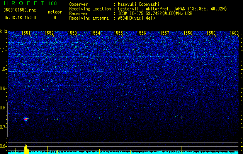Click the 0.7 kHz frequency label
This screenshot has width=243, height=154.
(3, 127)
